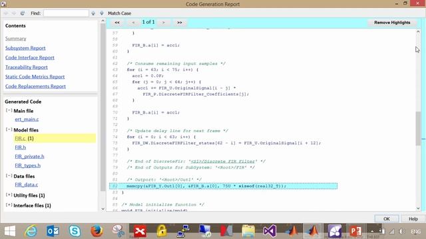Image resolution: width=426 pixels, height=239 pixels.
Task: Collapse the Data files section
Action: 9,175
